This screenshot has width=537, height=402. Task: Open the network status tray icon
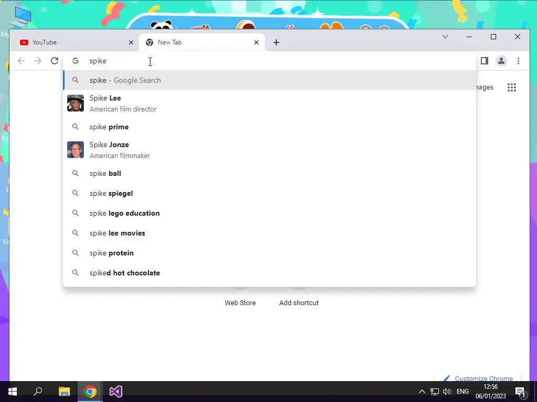tap(435, 392)
